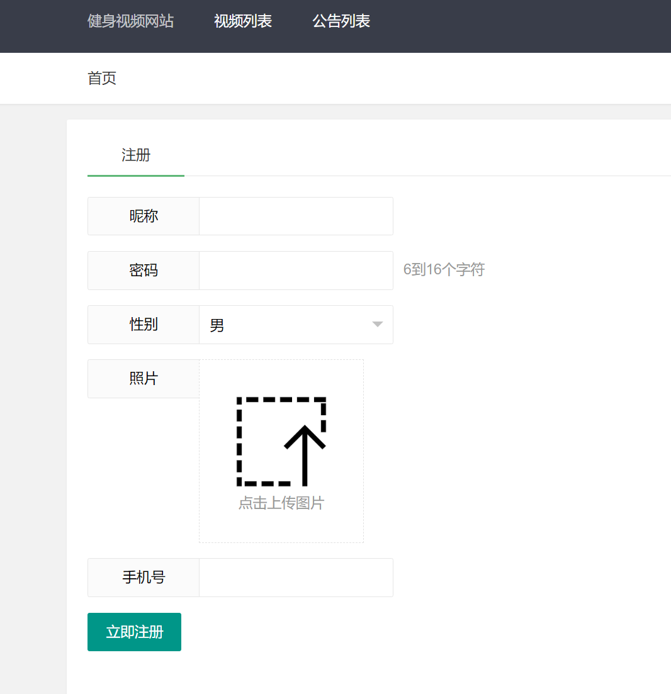Open the 公告列表 menu item

point(341,21)
